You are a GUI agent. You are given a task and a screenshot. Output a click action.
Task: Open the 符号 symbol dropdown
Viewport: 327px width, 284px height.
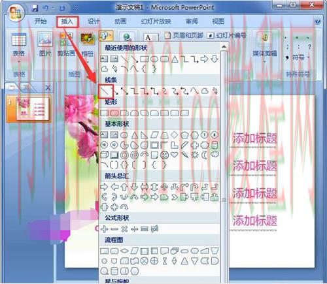[x=298, y=57]
